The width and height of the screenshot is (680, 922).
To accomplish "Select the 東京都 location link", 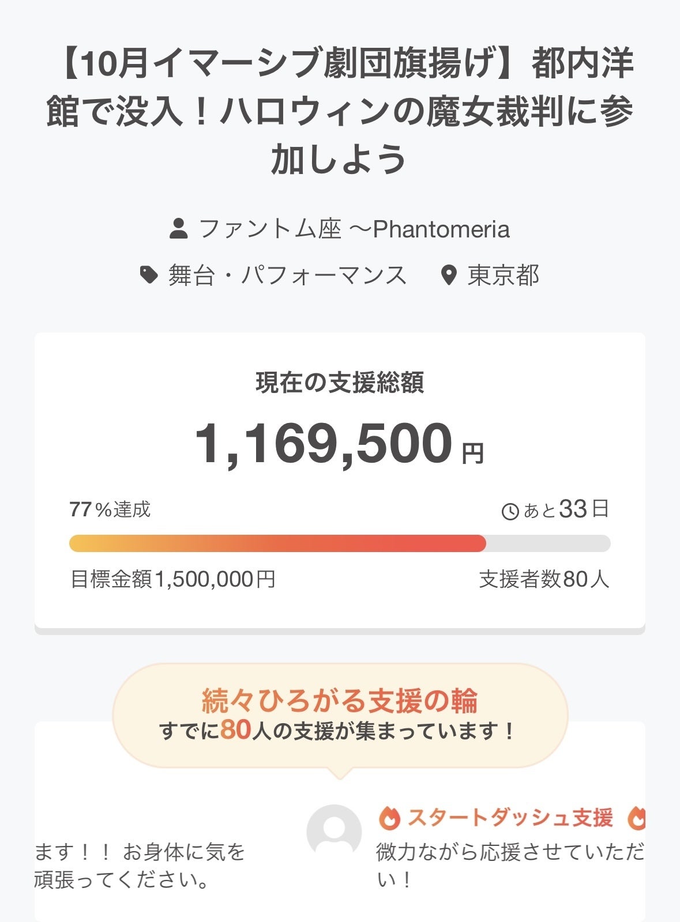I will [x=503, y=275].
